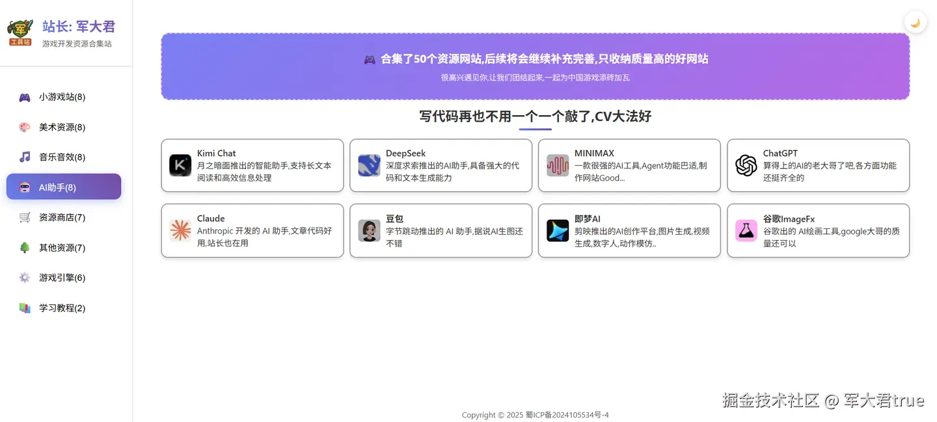The image size is (937, 422).
Task: Click the music note icon beside 音乐音效
Action: pos(25,157)
